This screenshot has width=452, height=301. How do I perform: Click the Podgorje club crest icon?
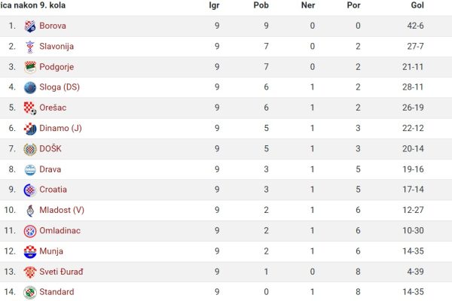30,67
